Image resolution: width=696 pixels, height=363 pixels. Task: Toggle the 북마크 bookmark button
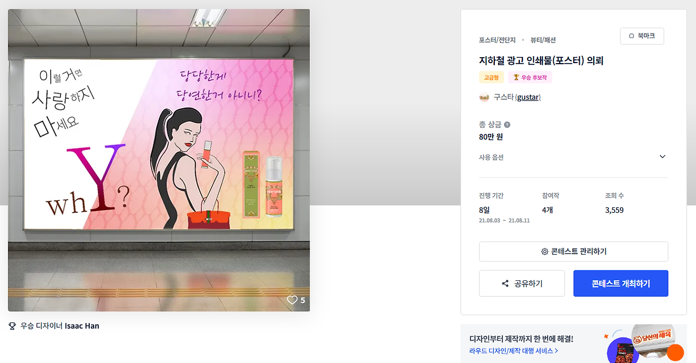point(642,36)
